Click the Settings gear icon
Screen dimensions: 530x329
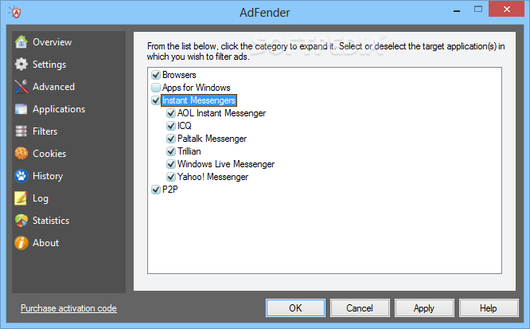point(21,65)
